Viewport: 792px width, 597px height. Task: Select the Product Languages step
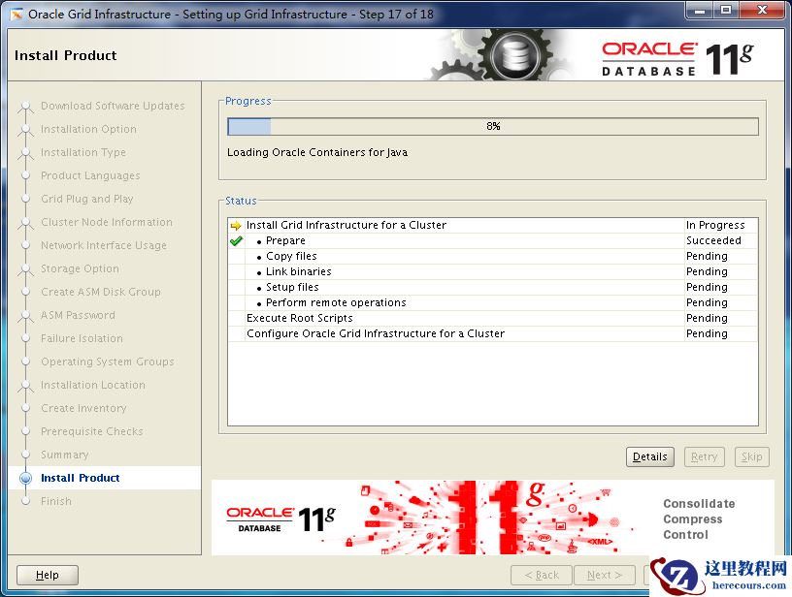(90, 175)
